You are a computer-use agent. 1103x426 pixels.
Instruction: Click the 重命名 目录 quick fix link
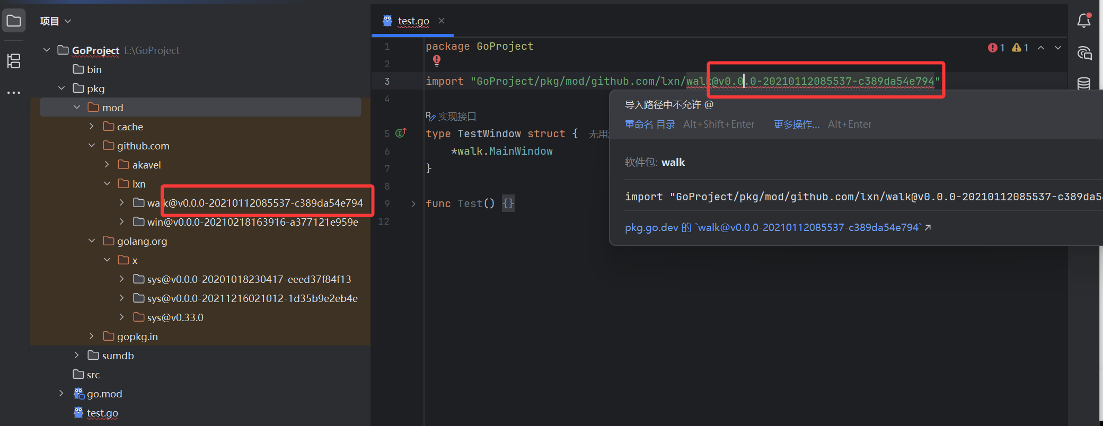(x=650, y=125)
